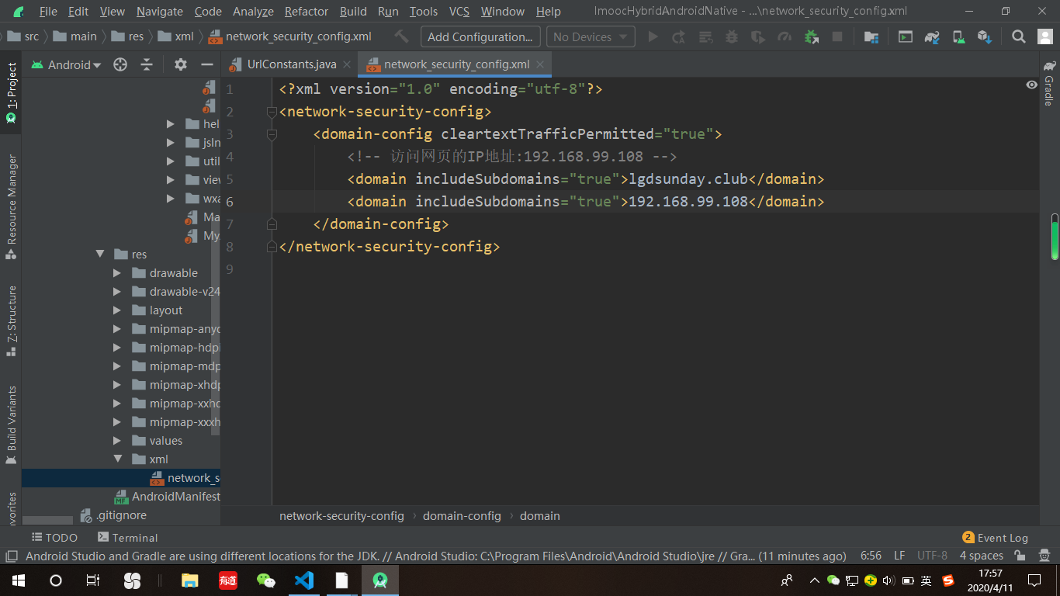Click the Run with Coverage icon
1060x596 pixels.
pos(758,36)
